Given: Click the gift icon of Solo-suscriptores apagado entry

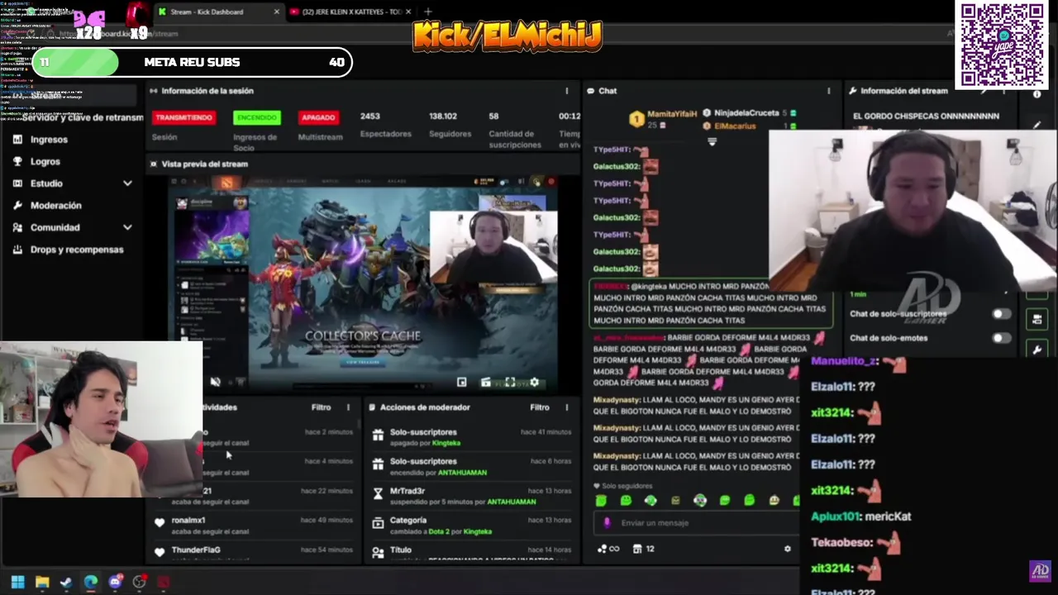Looking at the screenshot, I should [378, 435].
